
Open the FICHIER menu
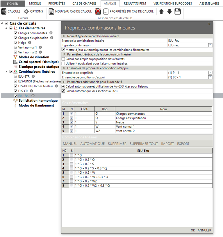pyautogui.click(x=13, y=4)
